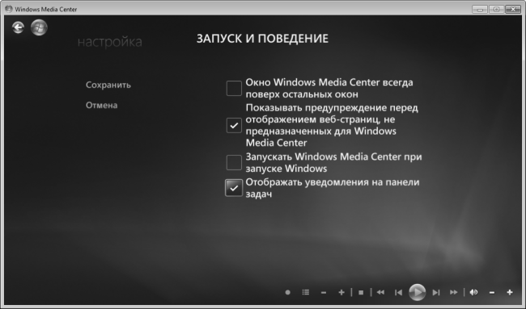Skip to the previous track

coord(398,293)
